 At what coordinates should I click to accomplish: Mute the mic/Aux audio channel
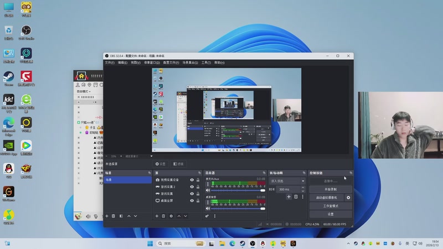pyautogui.click(x=208, y=190)
